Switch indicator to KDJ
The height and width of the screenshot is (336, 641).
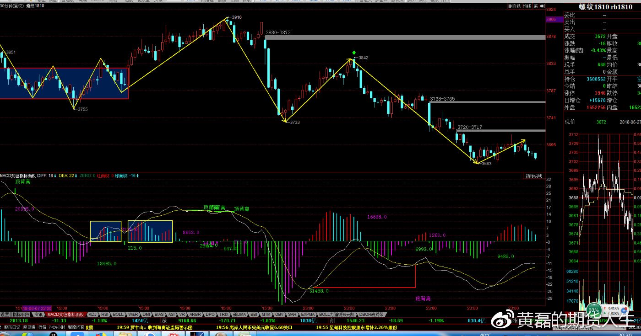[x=92, y=315]
